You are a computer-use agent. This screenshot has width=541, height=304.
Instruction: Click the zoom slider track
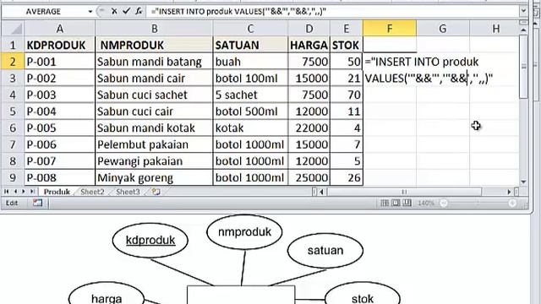coord(478,203)
